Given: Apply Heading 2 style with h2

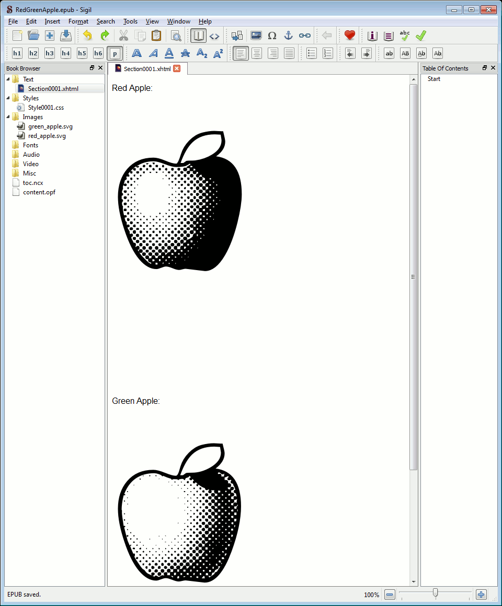Looking at the screenshot, I should (33, 53).
